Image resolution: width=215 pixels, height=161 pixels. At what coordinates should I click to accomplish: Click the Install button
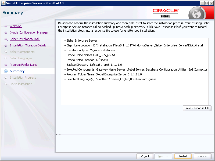(183, 156)
